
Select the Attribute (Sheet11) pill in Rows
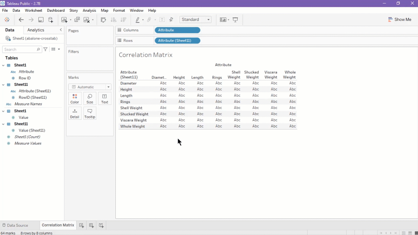click(x=177, y=40)
